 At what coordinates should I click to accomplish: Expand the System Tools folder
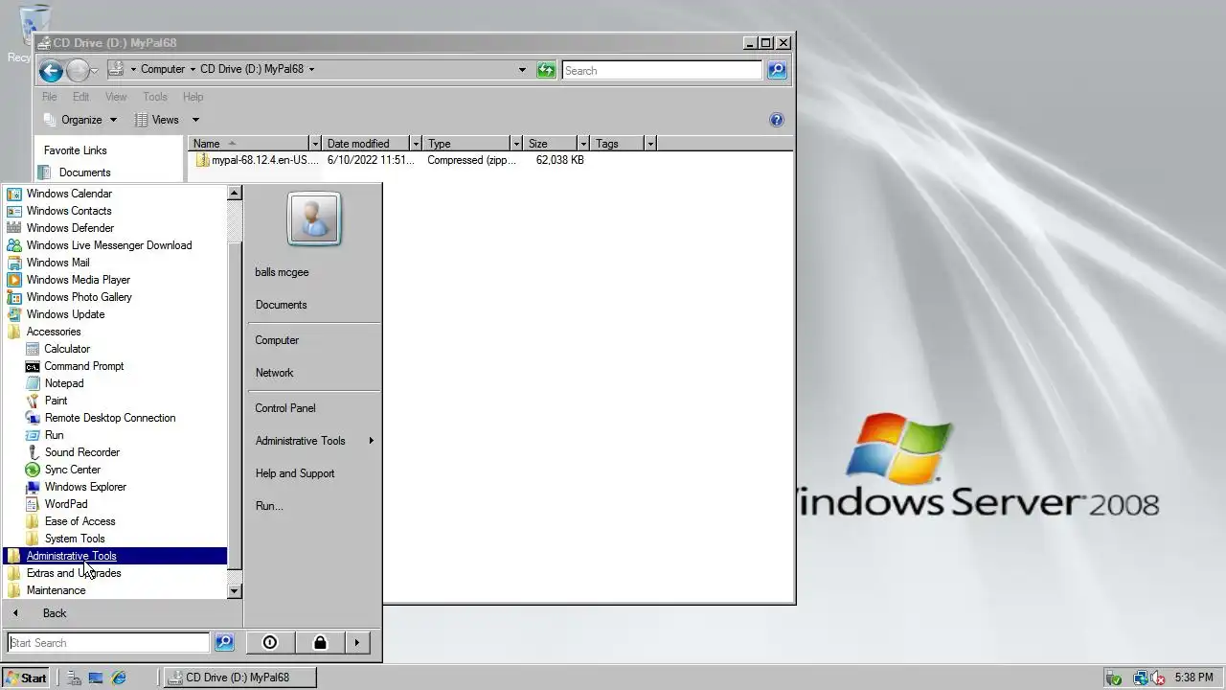point(75,539)
